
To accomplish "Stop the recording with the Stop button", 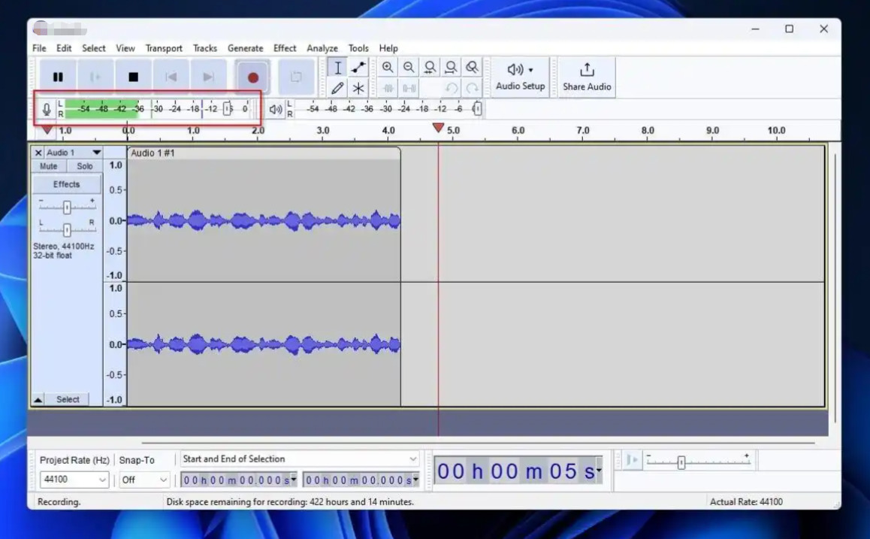I will tap(133, 77).
